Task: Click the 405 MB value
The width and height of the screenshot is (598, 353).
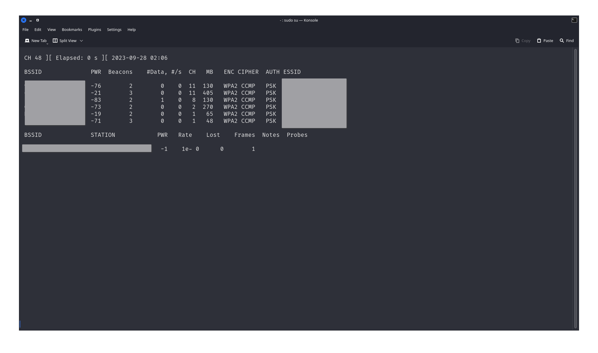Action: [208, 93]
